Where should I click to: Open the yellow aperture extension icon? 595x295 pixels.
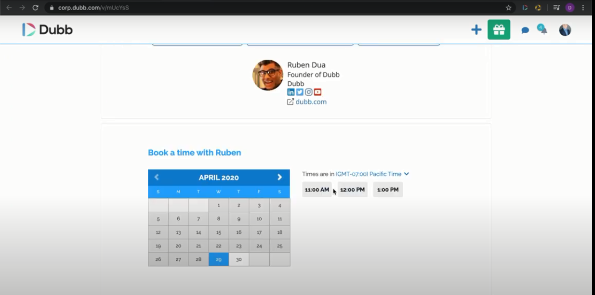click(538, 8)
